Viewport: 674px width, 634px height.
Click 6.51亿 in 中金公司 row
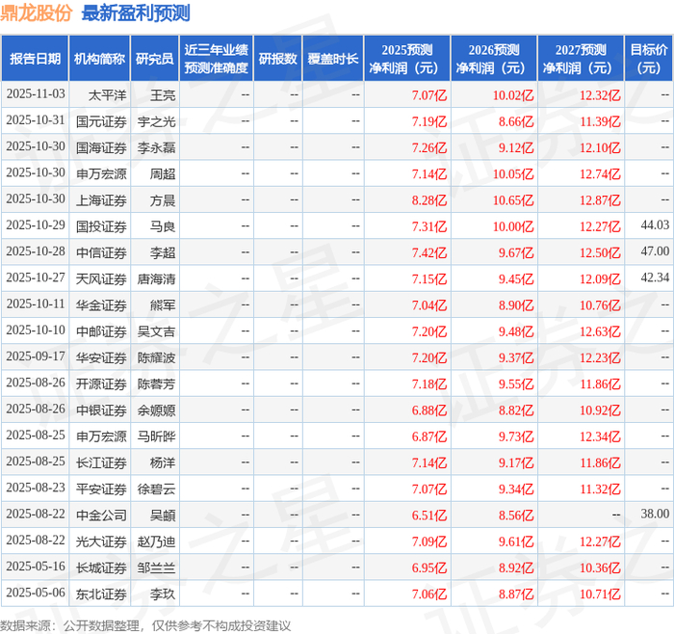[429, 515]
